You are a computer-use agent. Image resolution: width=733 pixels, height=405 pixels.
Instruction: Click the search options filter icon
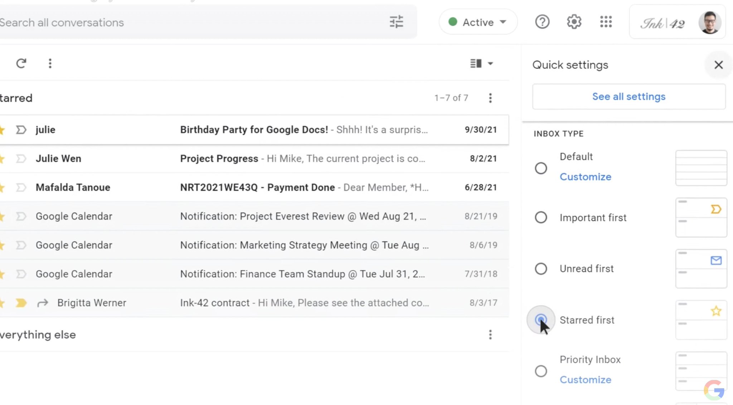pyautogui.click(x=396, y=22)
